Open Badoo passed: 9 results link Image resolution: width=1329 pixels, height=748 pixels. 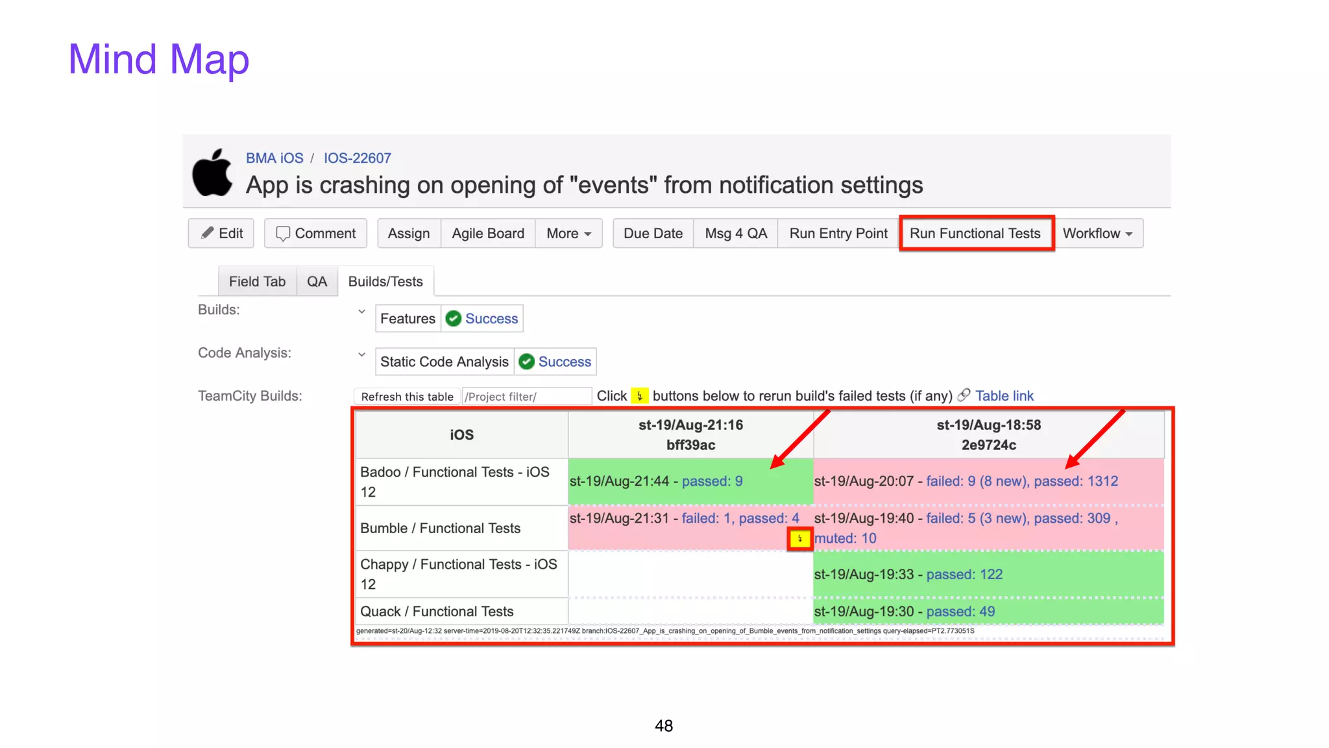(712, 481)
